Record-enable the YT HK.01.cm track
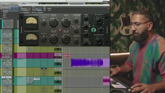Screen dimensions: 165x93 (x=3, y=79)
